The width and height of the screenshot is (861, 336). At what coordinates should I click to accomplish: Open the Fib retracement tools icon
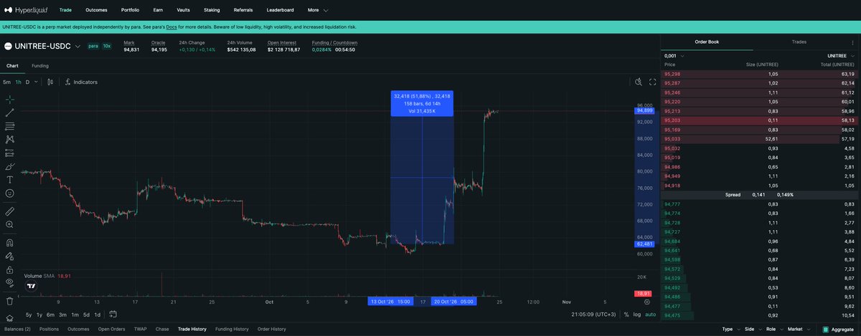tap(9, 126)
